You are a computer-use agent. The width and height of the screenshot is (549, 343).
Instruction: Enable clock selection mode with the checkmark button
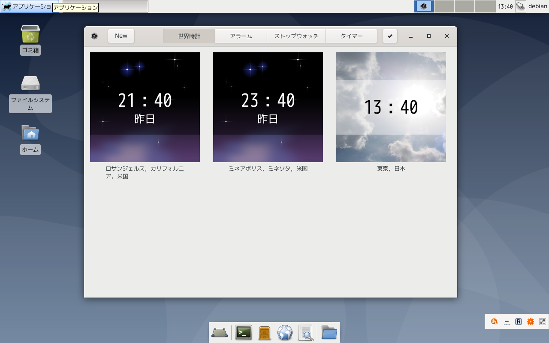[389, 36]
